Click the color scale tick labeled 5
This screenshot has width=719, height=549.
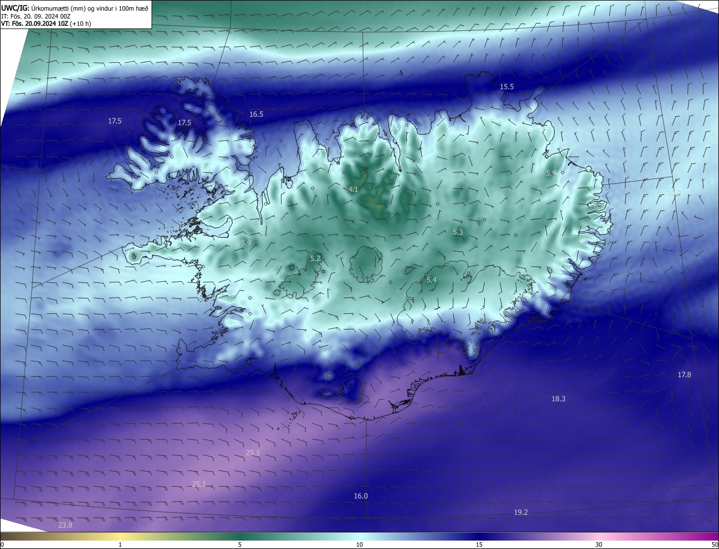click(x=240, y=545)
